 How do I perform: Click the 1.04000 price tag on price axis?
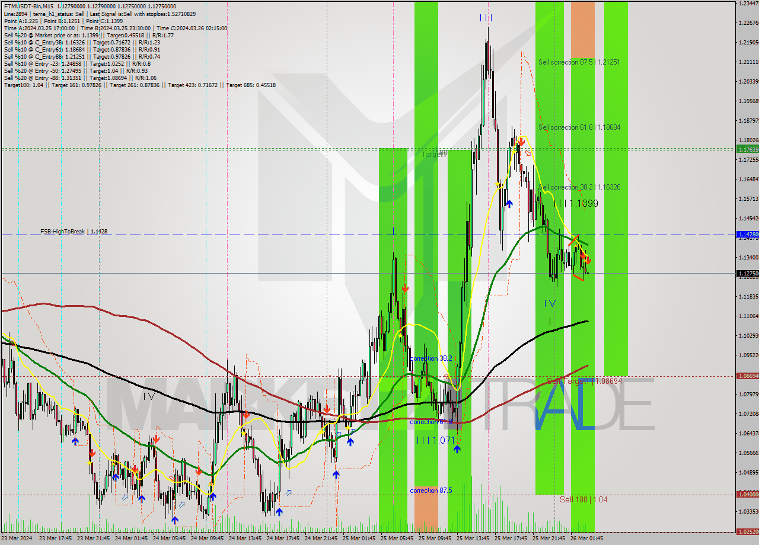(747, 494)
